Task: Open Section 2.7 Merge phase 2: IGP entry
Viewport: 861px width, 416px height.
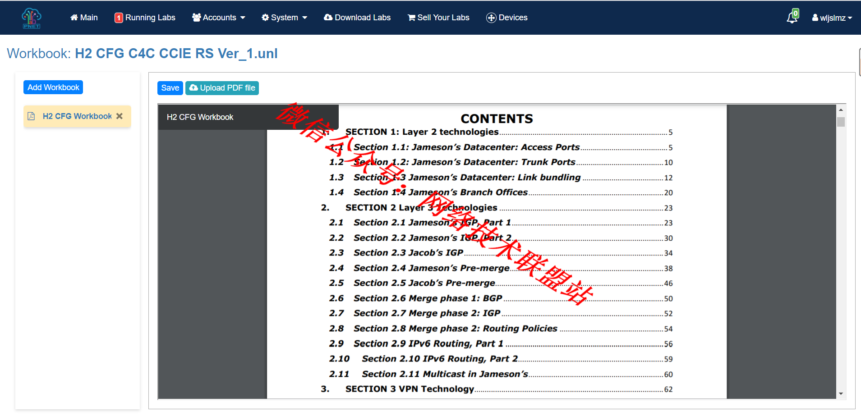Action: (x=501, y=313)
